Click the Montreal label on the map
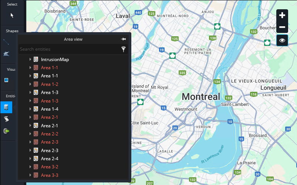The width and height of the screenshot is (297, 185). [x=201, y=97]
